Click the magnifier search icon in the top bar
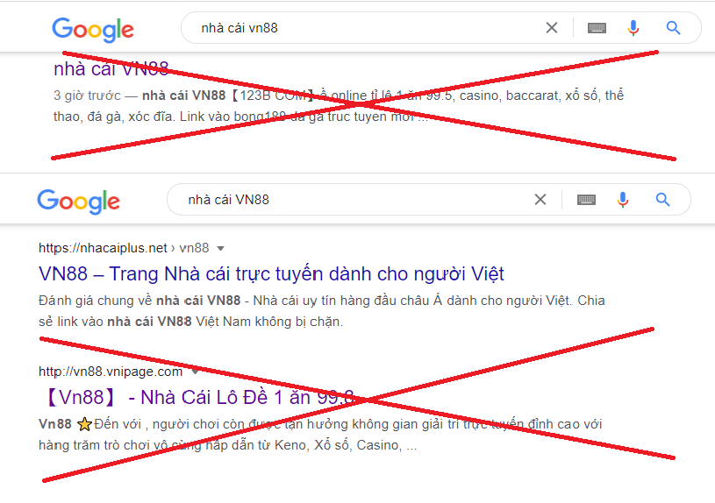The width and height of the screenshot is (715, 503). (673, 28)
